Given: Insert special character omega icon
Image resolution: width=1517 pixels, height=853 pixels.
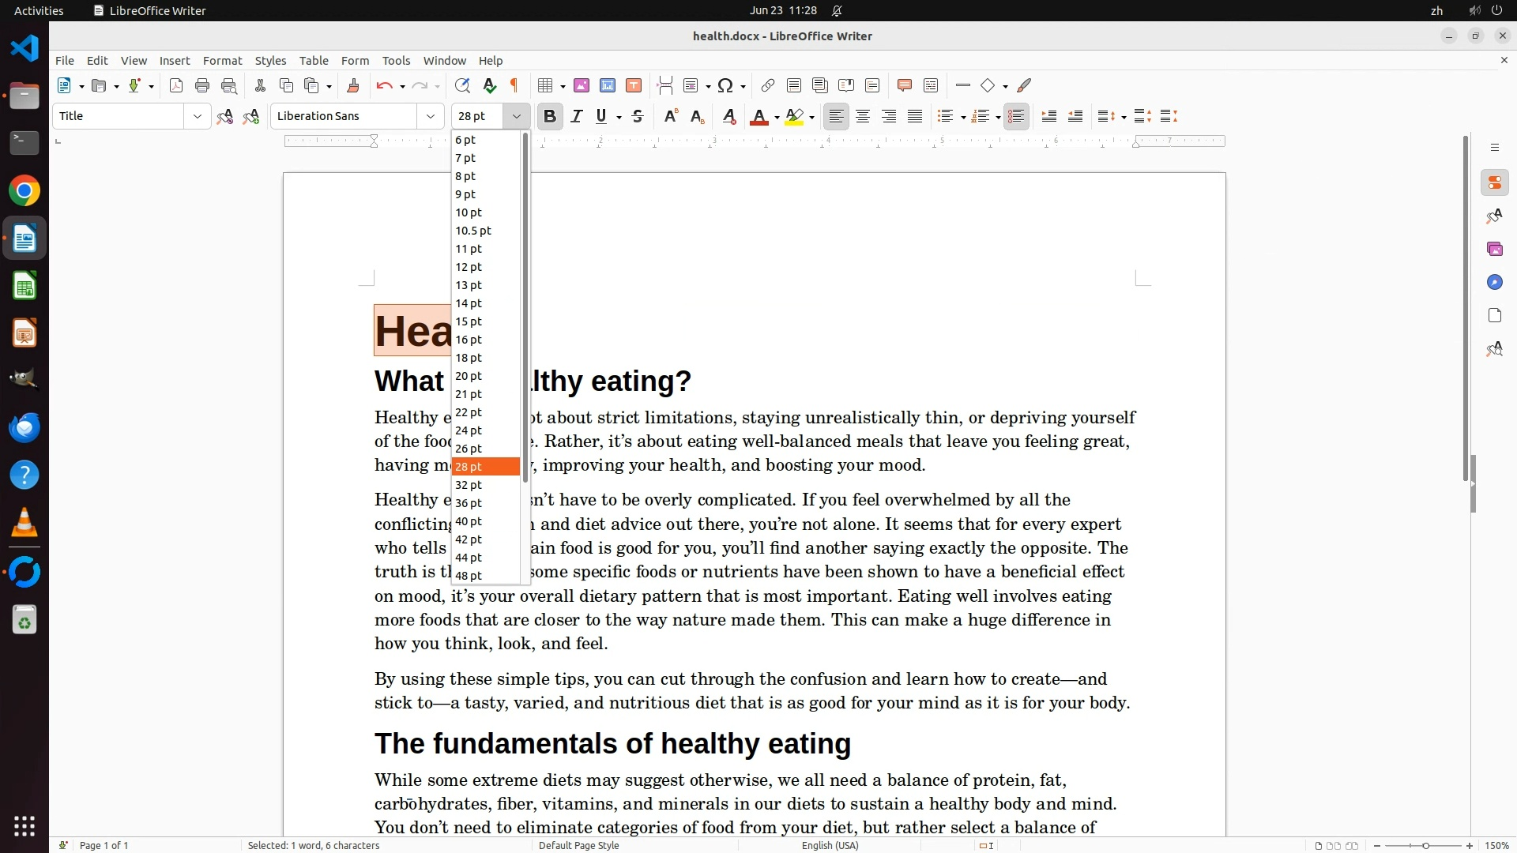Looking at the screenshot, I should pos(725,85).
